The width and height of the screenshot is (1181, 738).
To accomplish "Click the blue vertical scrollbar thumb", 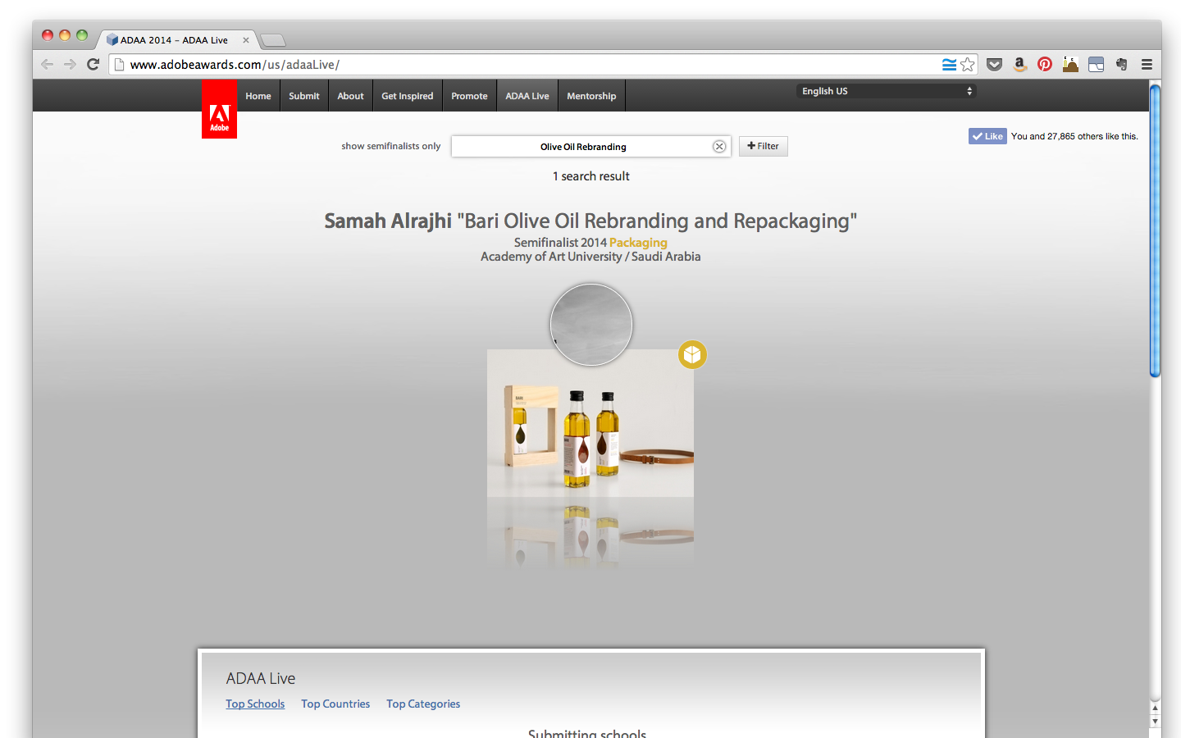I will tap(1155, 231).
